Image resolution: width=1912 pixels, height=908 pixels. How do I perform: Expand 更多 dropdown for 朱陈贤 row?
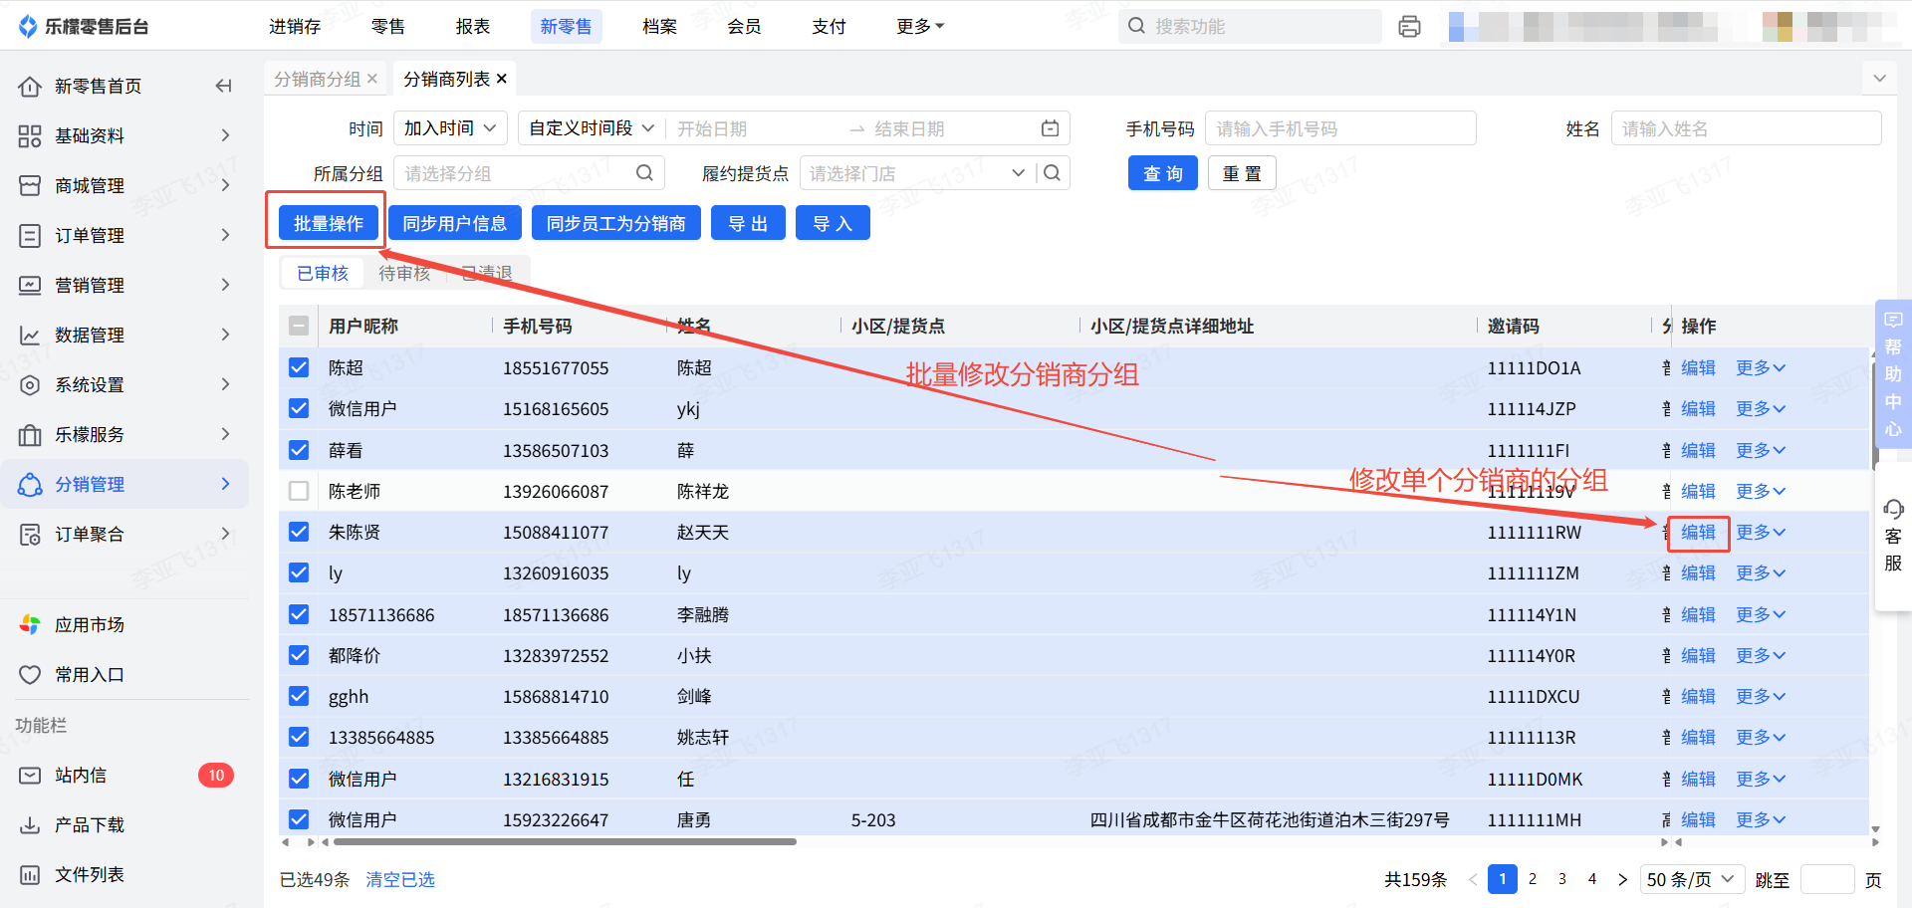tap(1760, 533)
